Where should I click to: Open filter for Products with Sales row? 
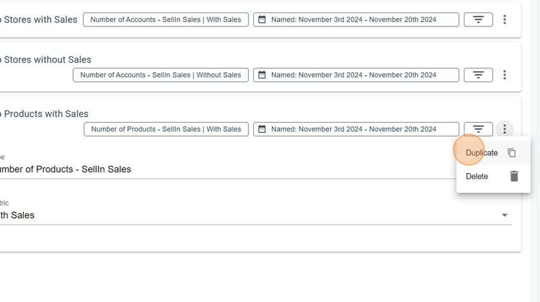[478, 129]
